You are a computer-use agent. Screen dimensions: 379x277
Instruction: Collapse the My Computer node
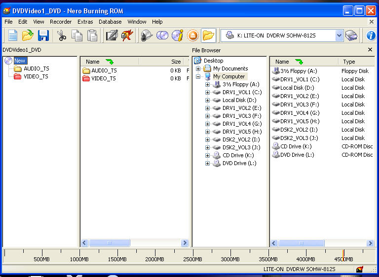198,76
